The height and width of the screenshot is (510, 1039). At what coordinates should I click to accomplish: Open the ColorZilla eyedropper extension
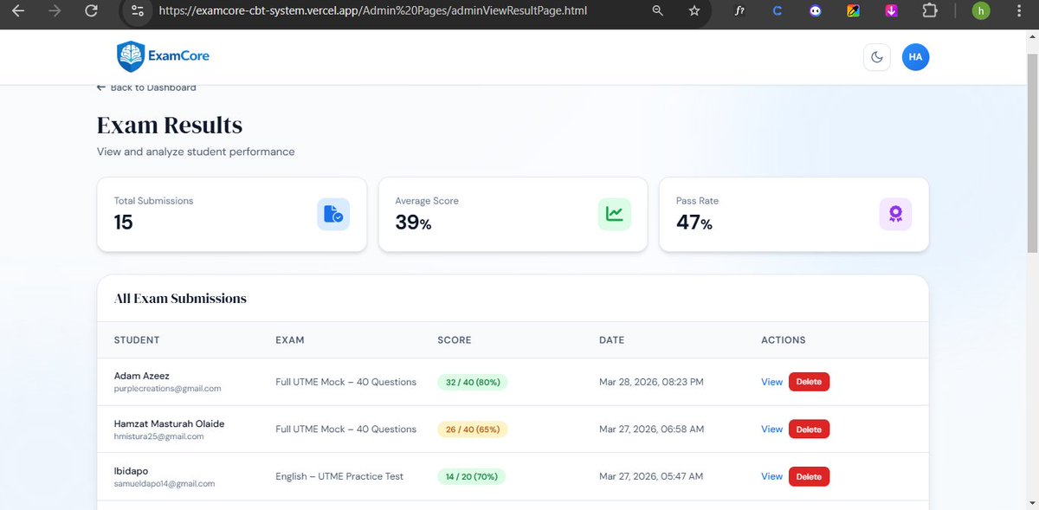(852, 11)
